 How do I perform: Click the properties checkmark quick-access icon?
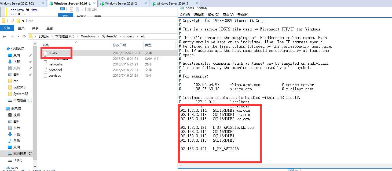(12, 21)
